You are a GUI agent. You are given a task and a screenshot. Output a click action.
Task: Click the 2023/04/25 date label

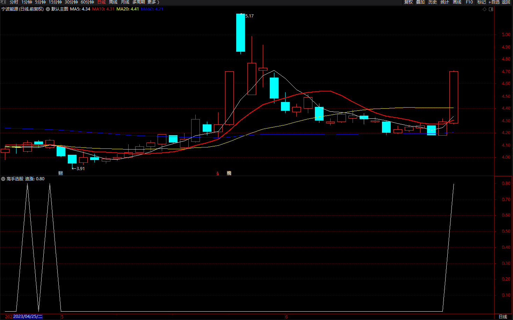(28, 317)
